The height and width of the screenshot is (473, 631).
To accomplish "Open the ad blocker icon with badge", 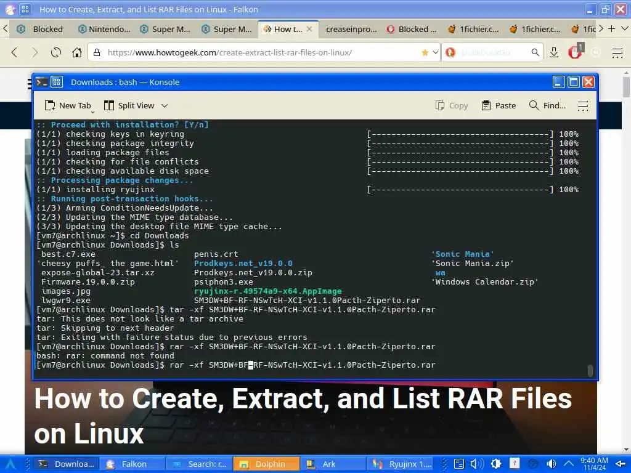I will (x=576, y=51).
